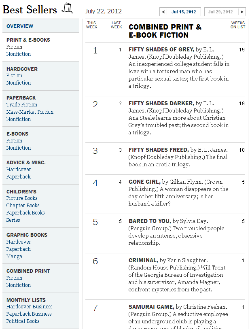The height and width of the screenshot is (329, 250).
Task: View Children's Picture Books list
Action: click(22, 198)
